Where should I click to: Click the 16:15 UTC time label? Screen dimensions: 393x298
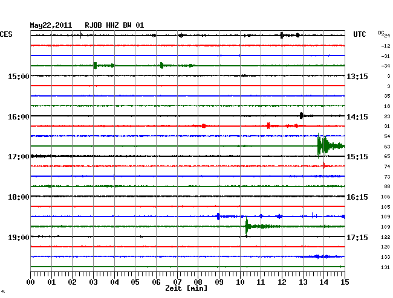point(357,197)
